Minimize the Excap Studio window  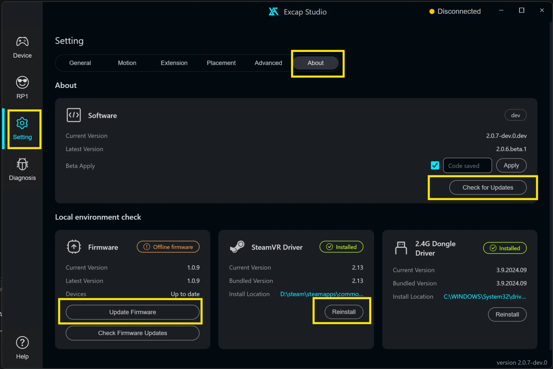(x=501, y=11)
